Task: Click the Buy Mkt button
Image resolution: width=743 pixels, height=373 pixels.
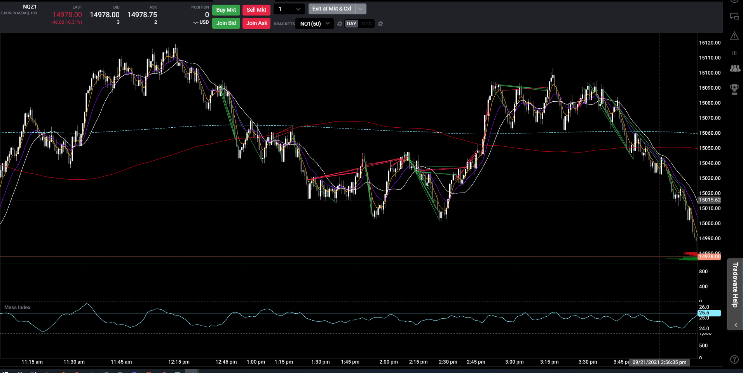Action: (226, 10)
